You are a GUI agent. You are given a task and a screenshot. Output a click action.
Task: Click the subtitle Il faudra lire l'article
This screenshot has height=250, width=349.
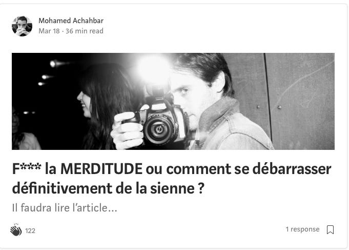pyautogui.click(x=65, y=208)
